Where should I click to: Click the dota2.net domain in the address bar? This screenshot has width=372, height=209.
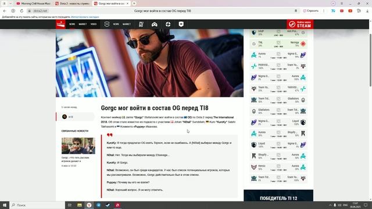coord(40,11)
